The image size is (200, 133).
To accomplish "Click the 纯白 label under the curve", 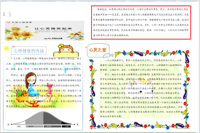I will [x=19, y=126].
